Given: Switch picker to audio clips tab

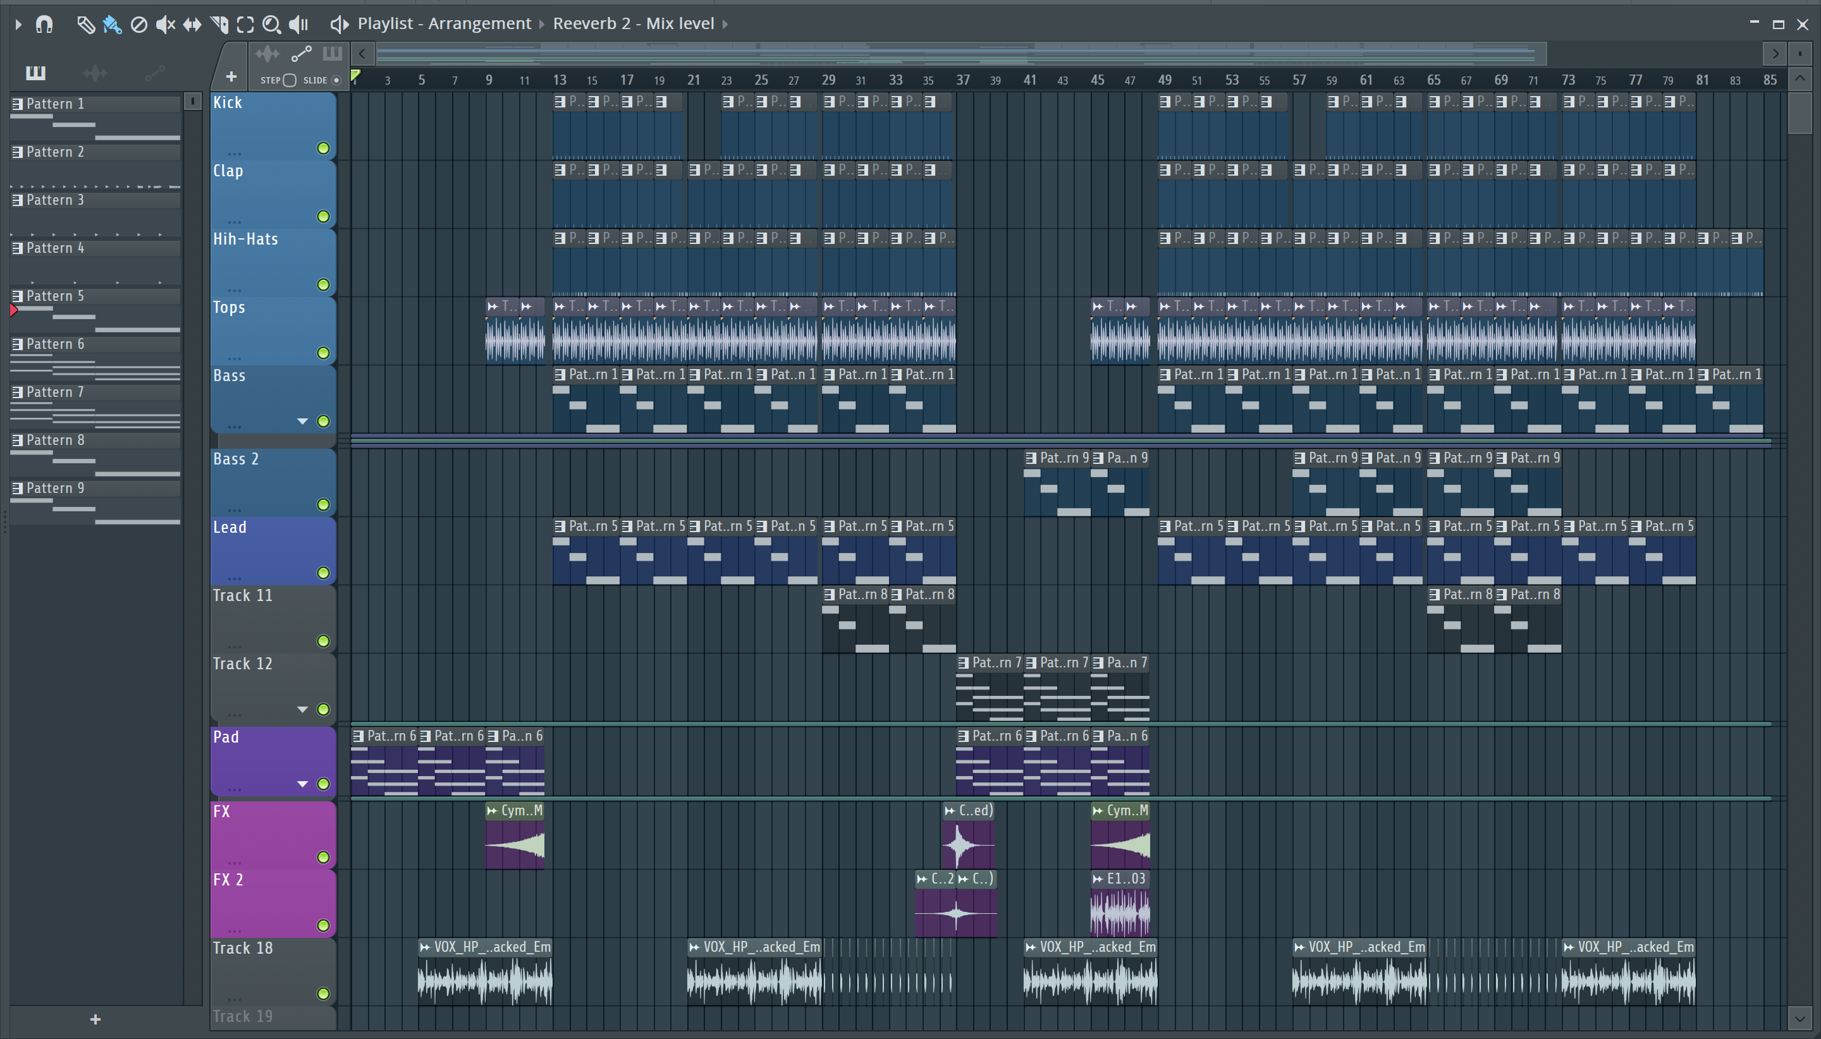Looking at the screenshot, I should 95,73.
